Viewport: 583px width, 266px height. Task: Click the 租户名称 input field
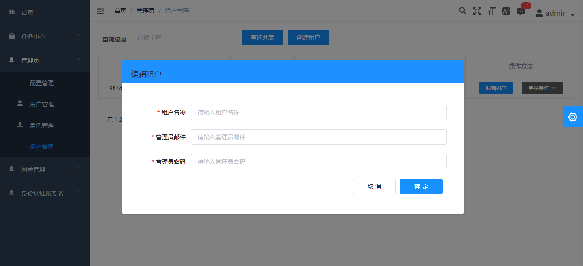(318, 112)
